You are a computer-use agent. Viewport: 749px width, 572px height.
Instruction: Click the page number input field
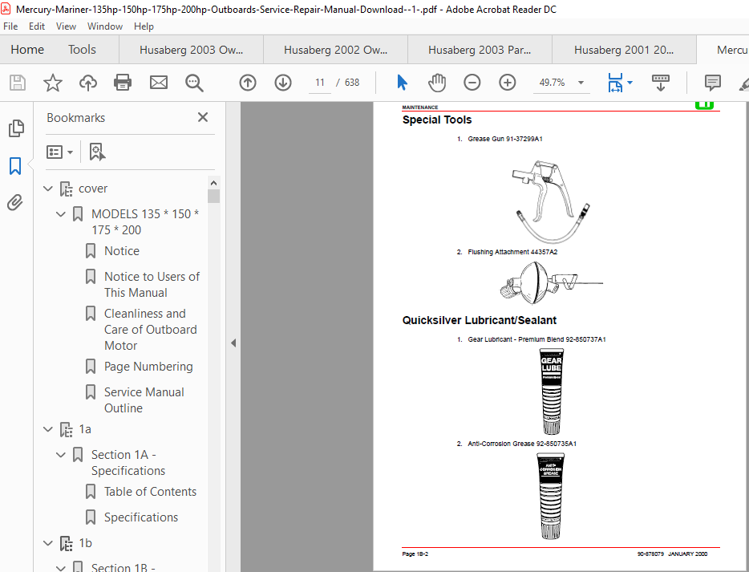(x=319, y=83)
